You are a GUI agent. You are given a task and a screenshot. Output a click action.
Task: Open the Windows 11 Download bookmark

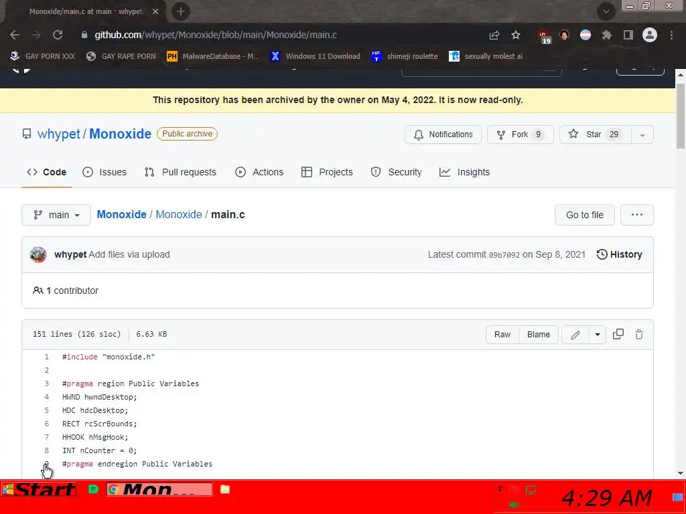(316, 56)
